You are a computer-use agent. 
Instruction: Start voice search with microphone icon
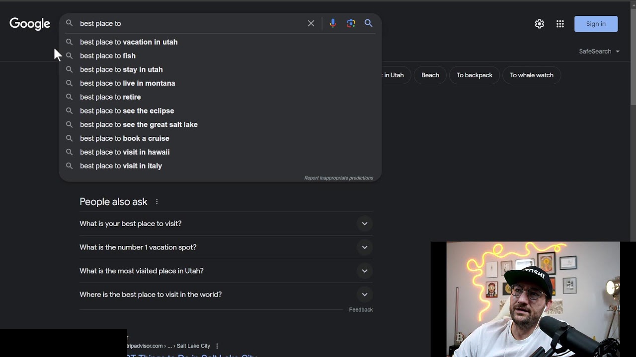332,23
